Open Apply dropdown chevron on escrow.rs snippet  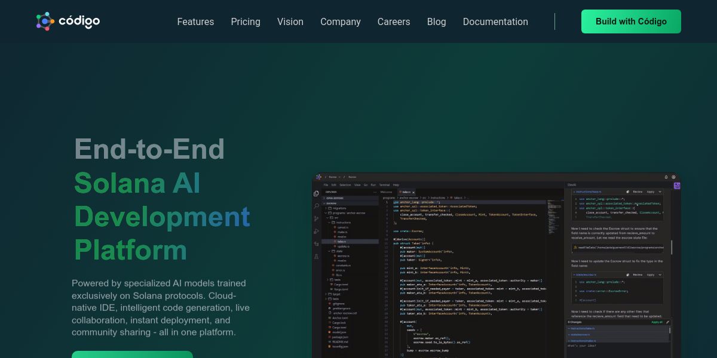point(660,275)
